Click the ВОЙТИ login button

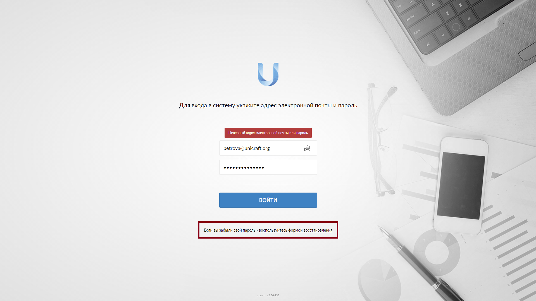click(268, 200)
